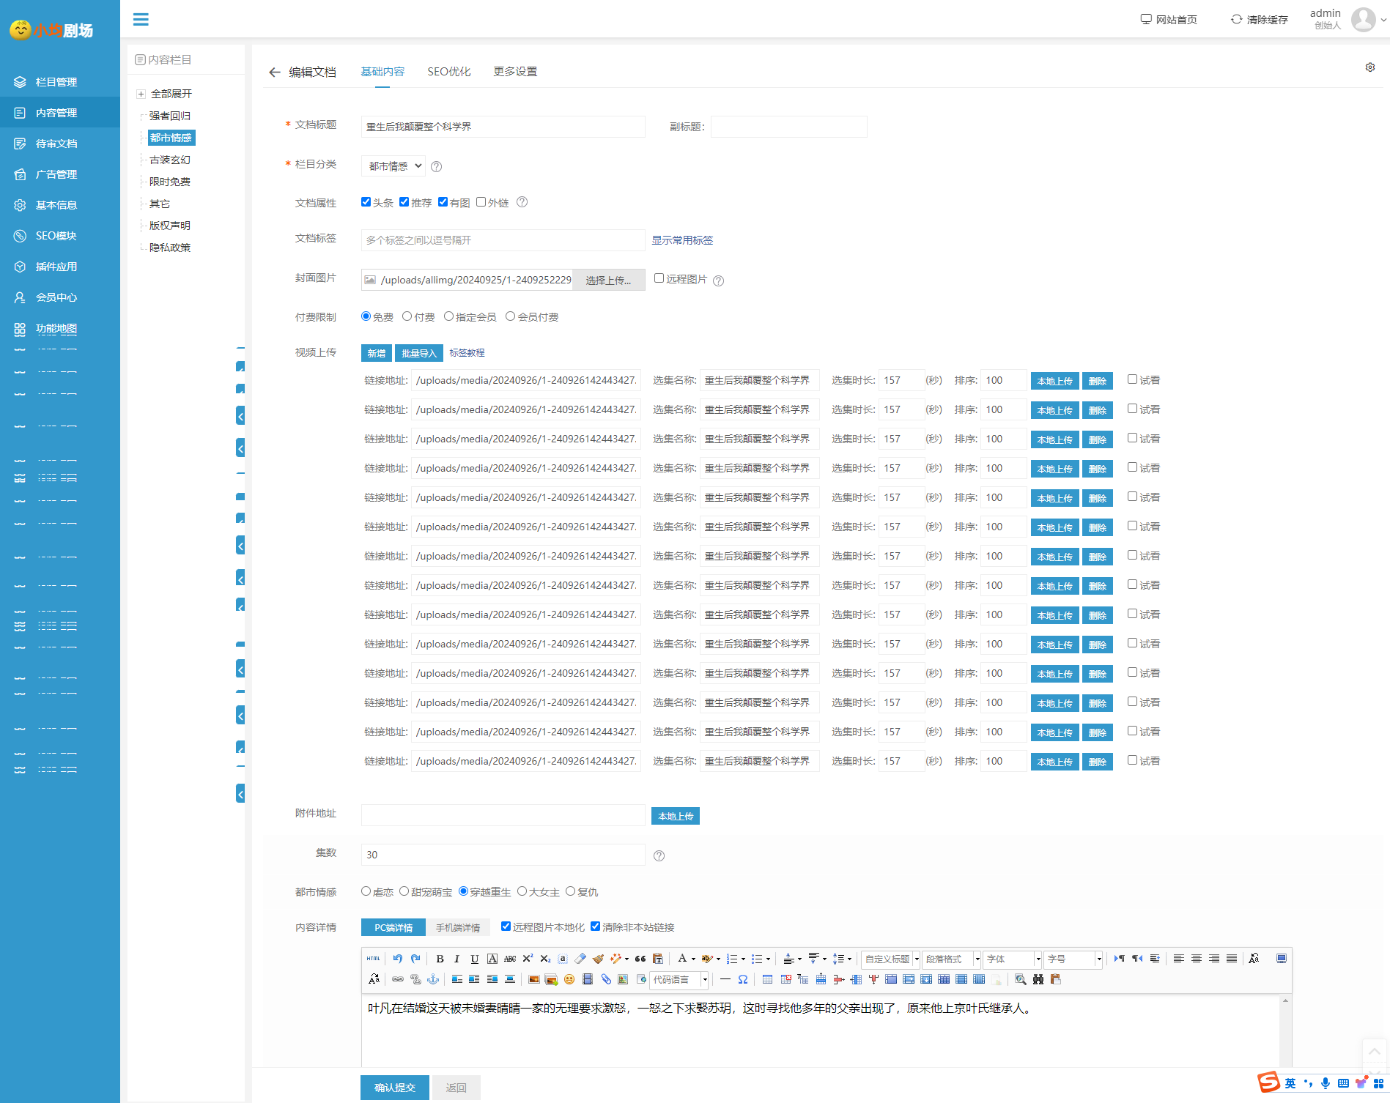Click the undo arrow in editor toolbar
Image resolution: width=1390 pixels, height=1103 pixels.
pos(397,959)
